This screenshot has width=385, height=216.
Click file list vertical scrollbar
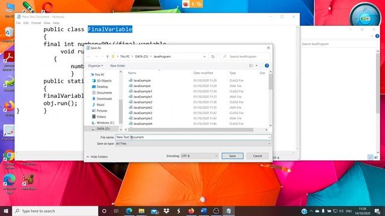[x=271, y=82]
